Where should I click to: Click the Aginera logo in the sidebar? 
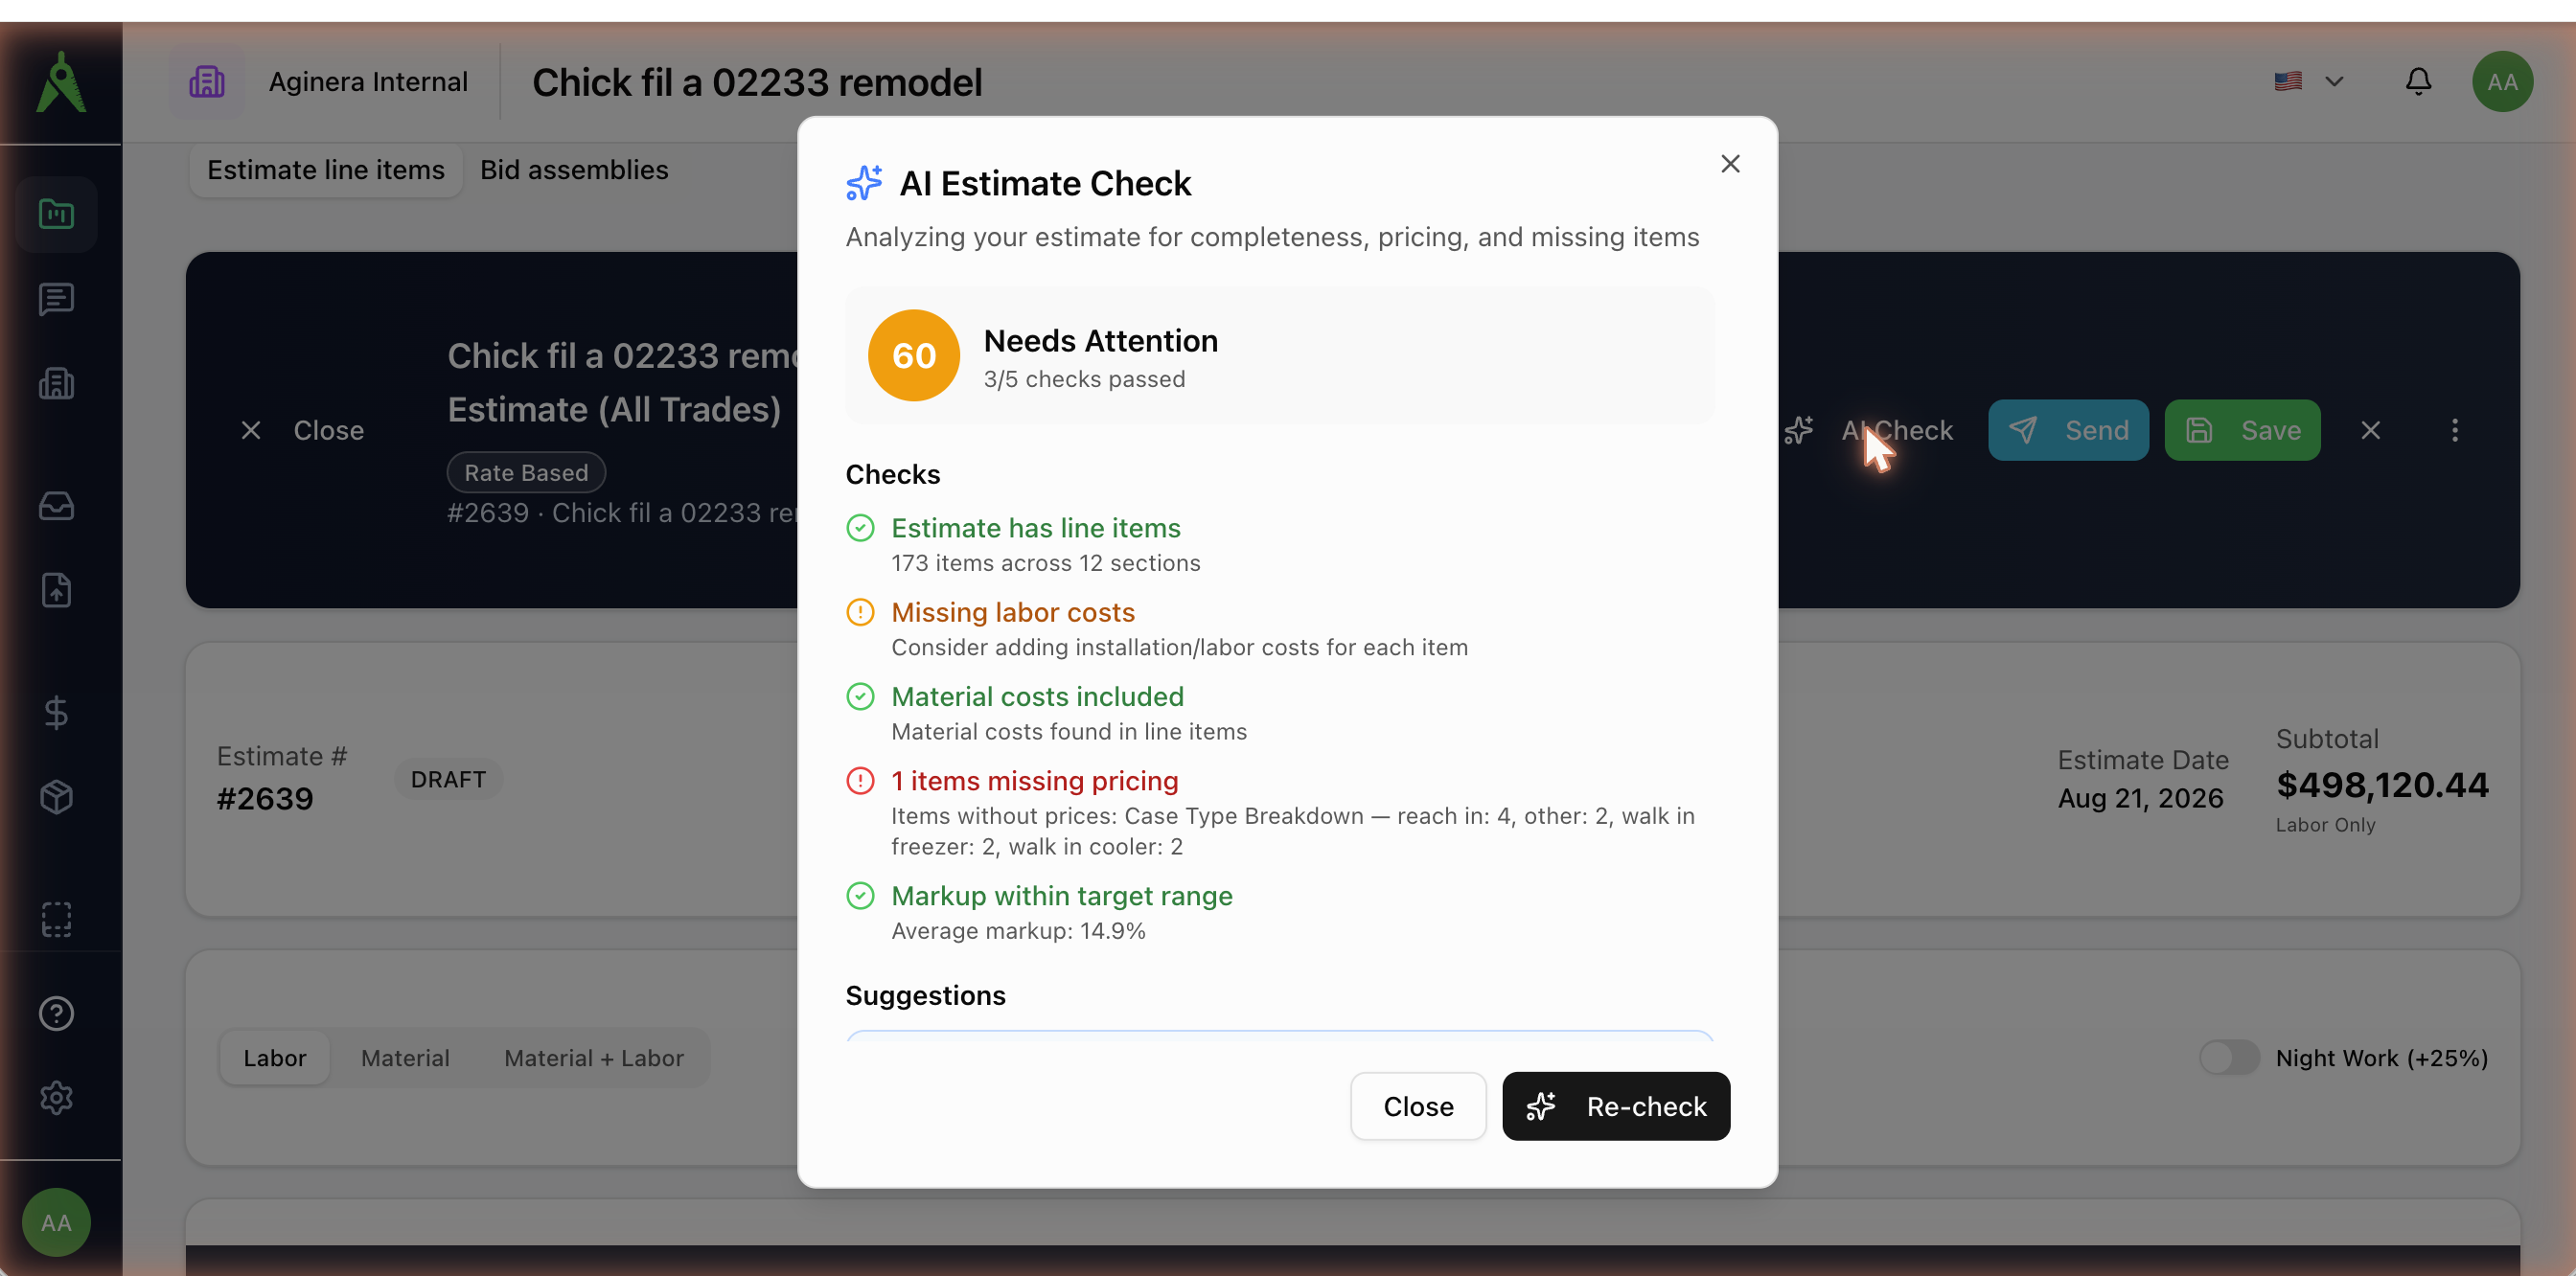click(61, 82)
